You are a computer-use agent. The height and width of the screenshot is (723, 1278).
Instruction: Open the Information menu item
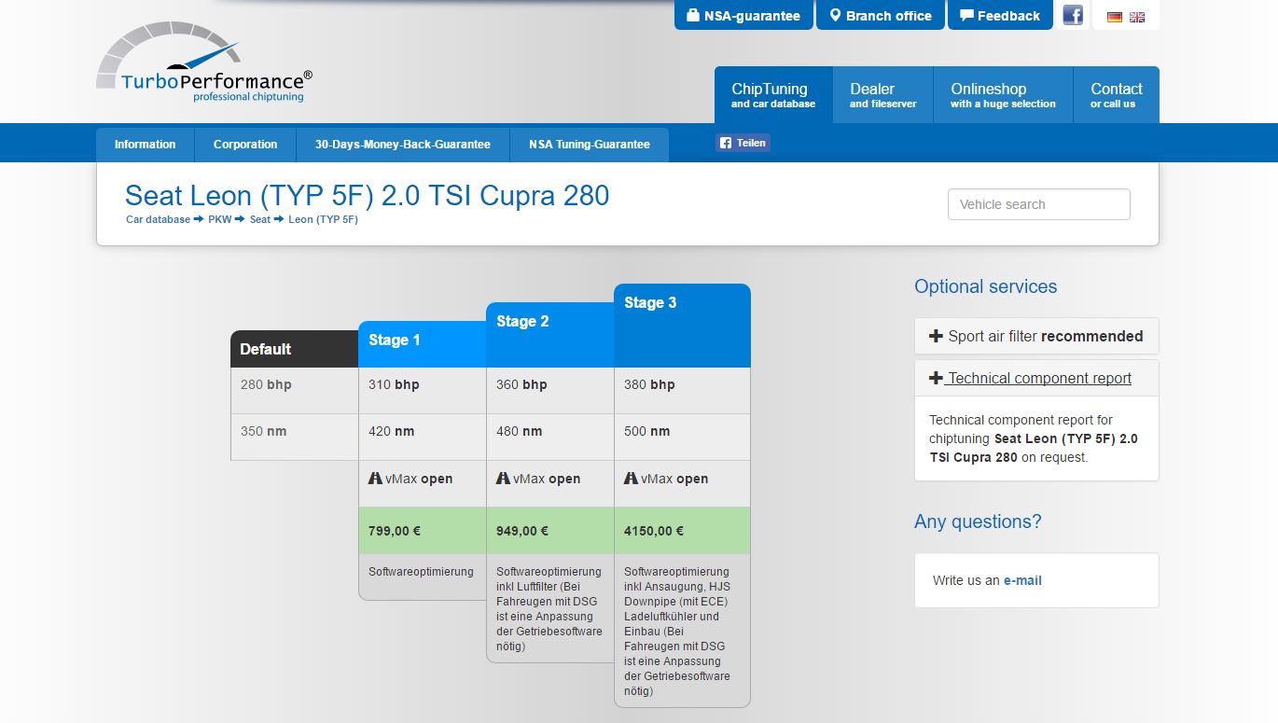click(x=145, y=145)
